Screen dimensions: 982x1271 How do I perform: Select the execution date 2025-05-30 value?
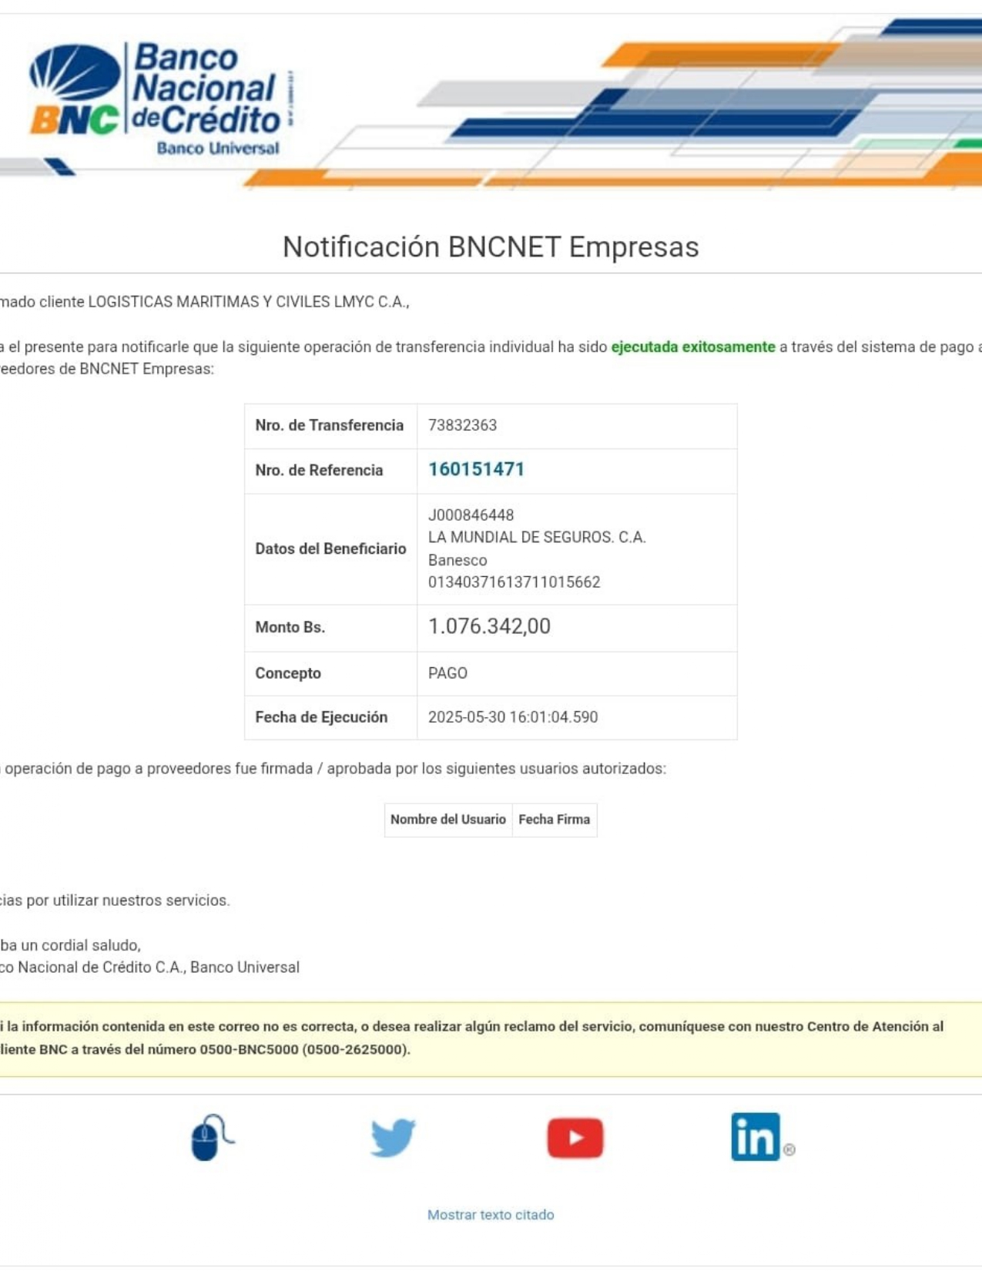(x=512, y=717)
